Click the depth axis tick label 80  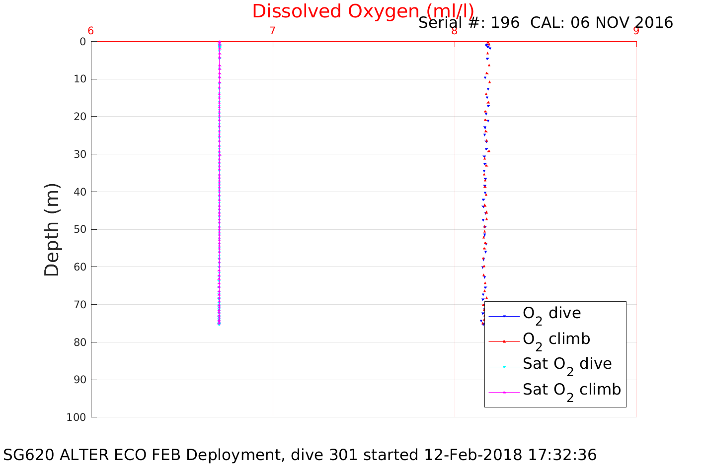coord(79,342)
